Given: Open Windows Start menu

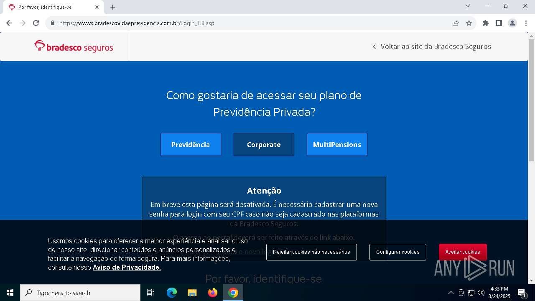Looking at the screenshot, I should coord(10,293).
